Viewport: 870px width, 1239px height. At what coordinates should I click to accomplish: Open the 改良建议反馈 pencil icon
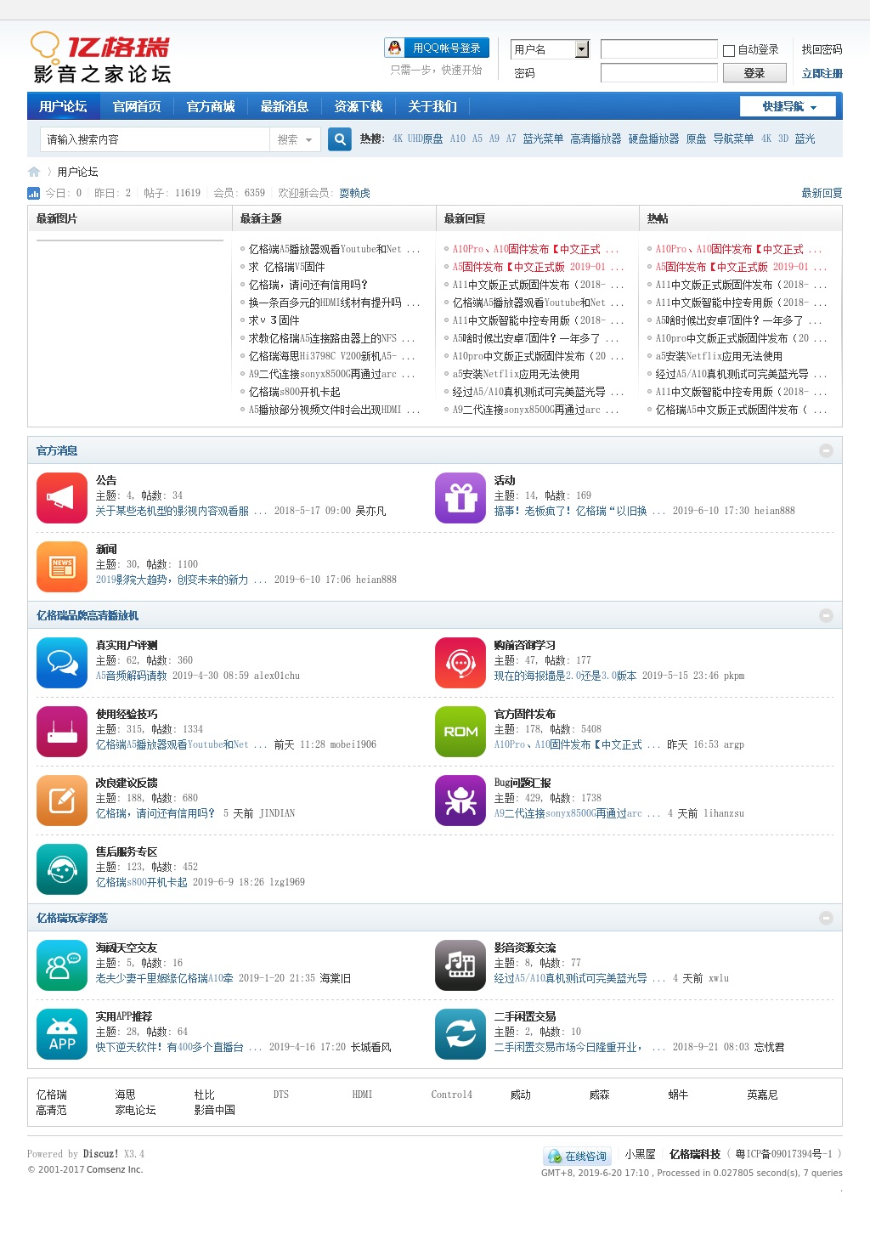(62, 801)
